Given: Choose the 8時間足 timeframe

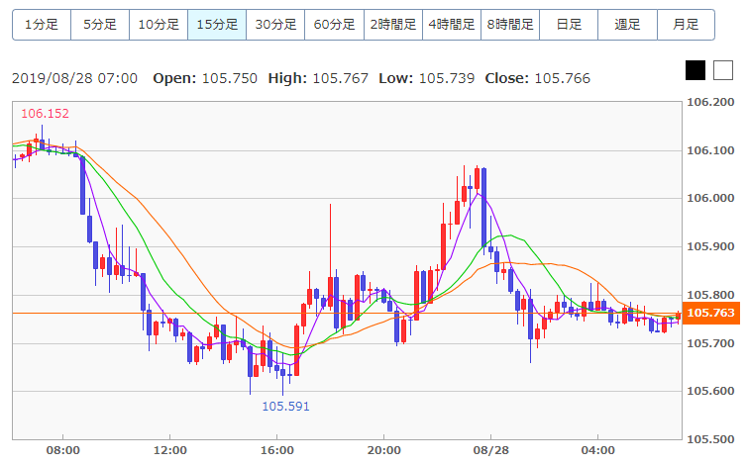Looking at the screenshot, I should coord(510,25).
